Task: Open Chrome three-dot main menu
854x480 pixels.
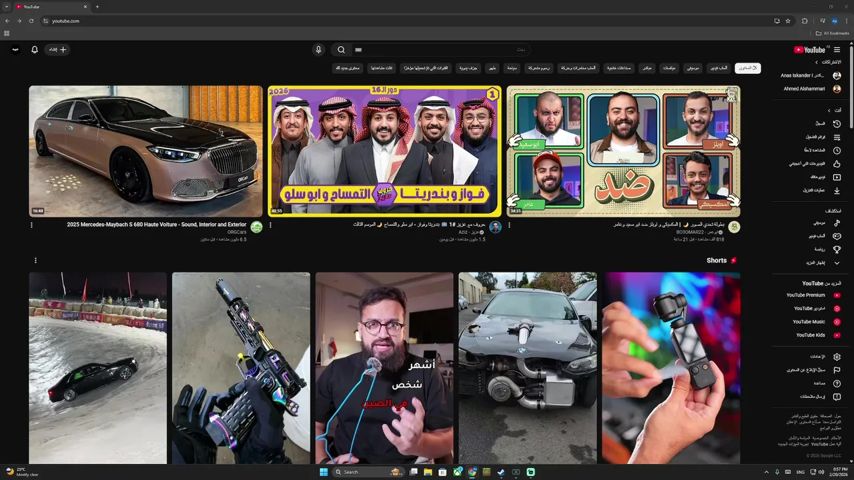Action: tap(847, 21)
